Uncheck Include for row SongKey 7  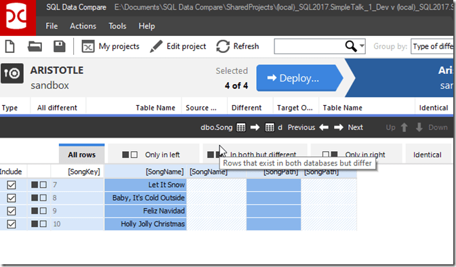(12, 185)
